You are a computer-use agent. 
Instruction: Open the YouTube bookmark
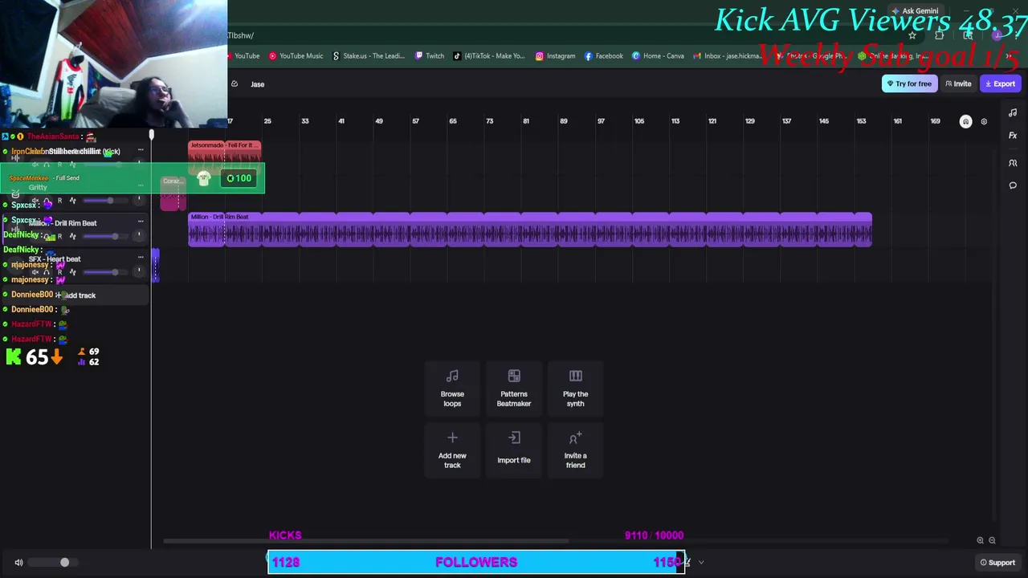(x=243, y=56)
